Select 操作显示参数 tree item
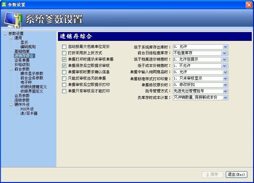This screenshot has height=183, width=254. [32, 74]
